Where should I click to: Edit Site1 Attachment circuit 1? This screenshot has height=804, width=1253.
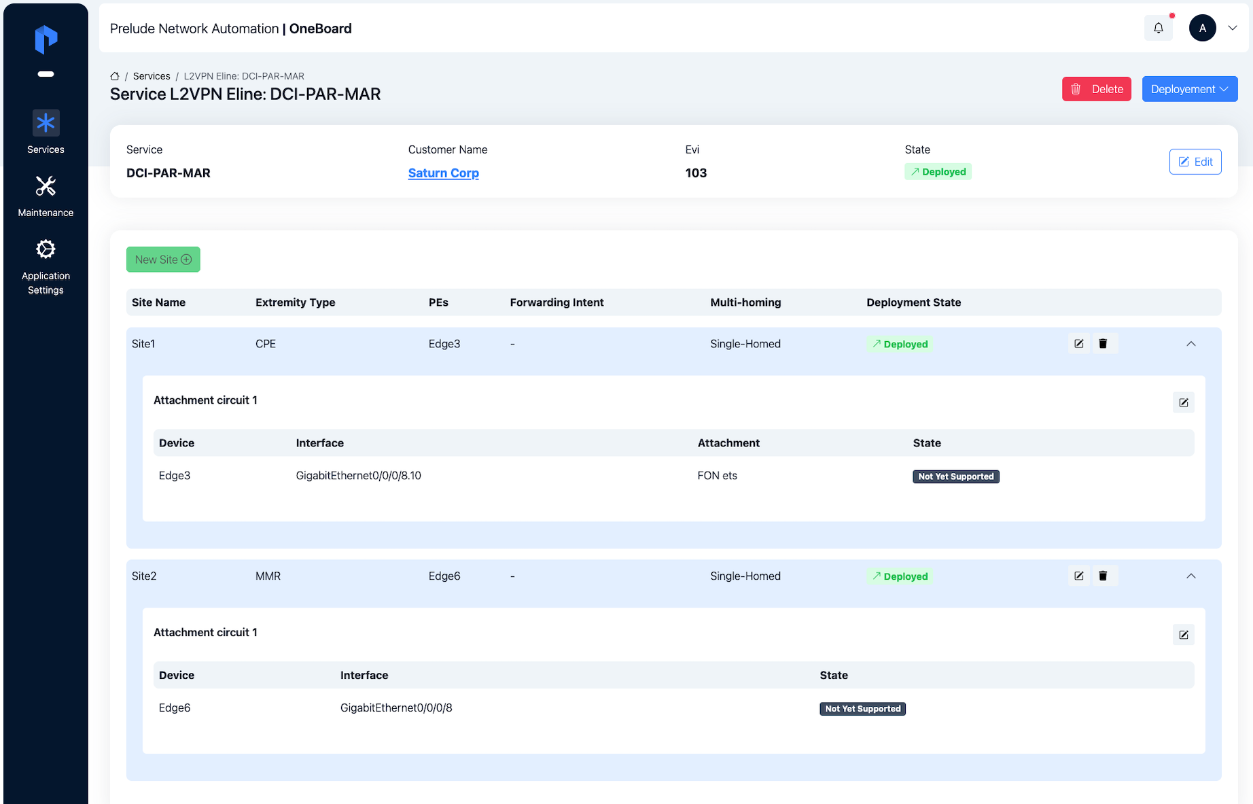[1184, 402]
